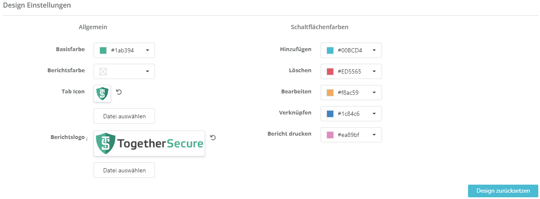Click the red Löschen color swatch
Screen dimensions: 540x199
pos(330,71)
